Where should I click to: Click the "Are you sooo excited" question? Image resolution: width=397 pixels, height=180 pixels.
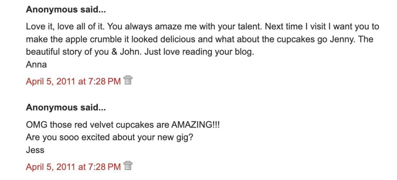tap(109, 138)
